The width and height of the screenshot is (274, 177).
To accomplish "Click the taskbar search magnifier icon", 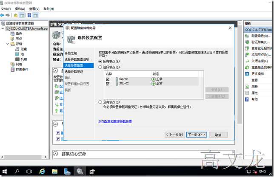I will (x=17, y=171).
